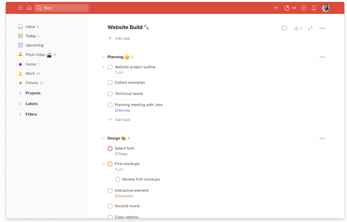
Task: Click the sort arrows icon
Action: (310, 29)
